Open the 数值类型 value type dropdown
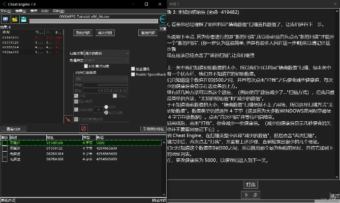The width and height of the screenshot is (340, 203). [x=105, y=59]
